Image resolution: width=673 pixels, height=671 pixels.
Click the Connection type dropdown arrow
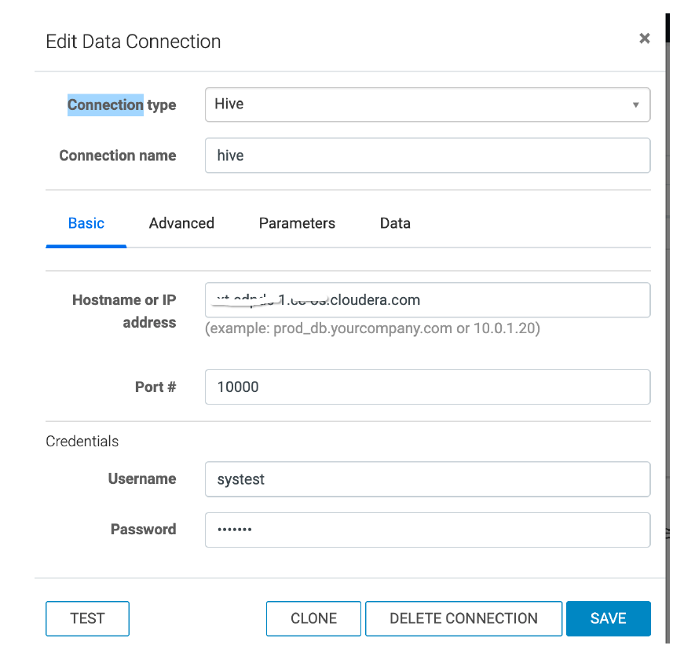coord(635,105)
